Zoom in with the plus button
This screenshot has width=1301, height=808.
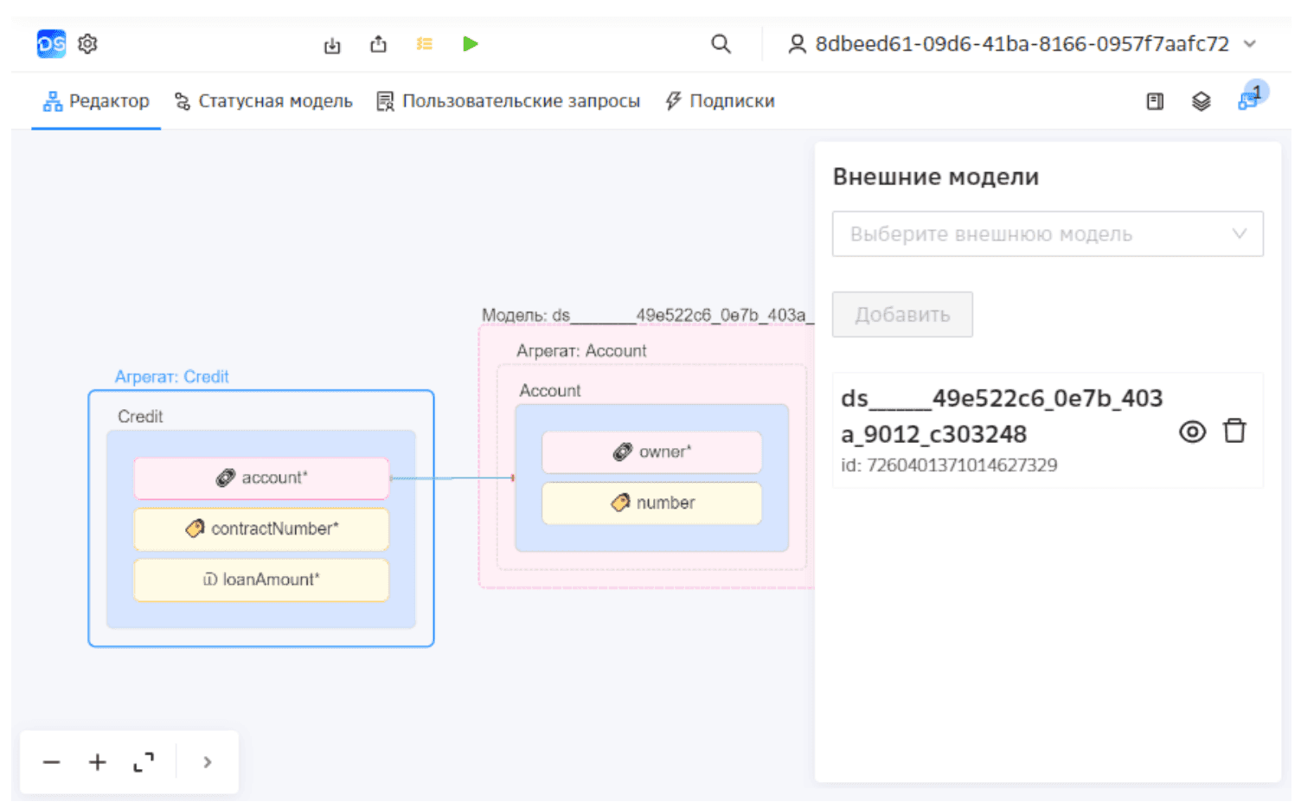[98, 762]
